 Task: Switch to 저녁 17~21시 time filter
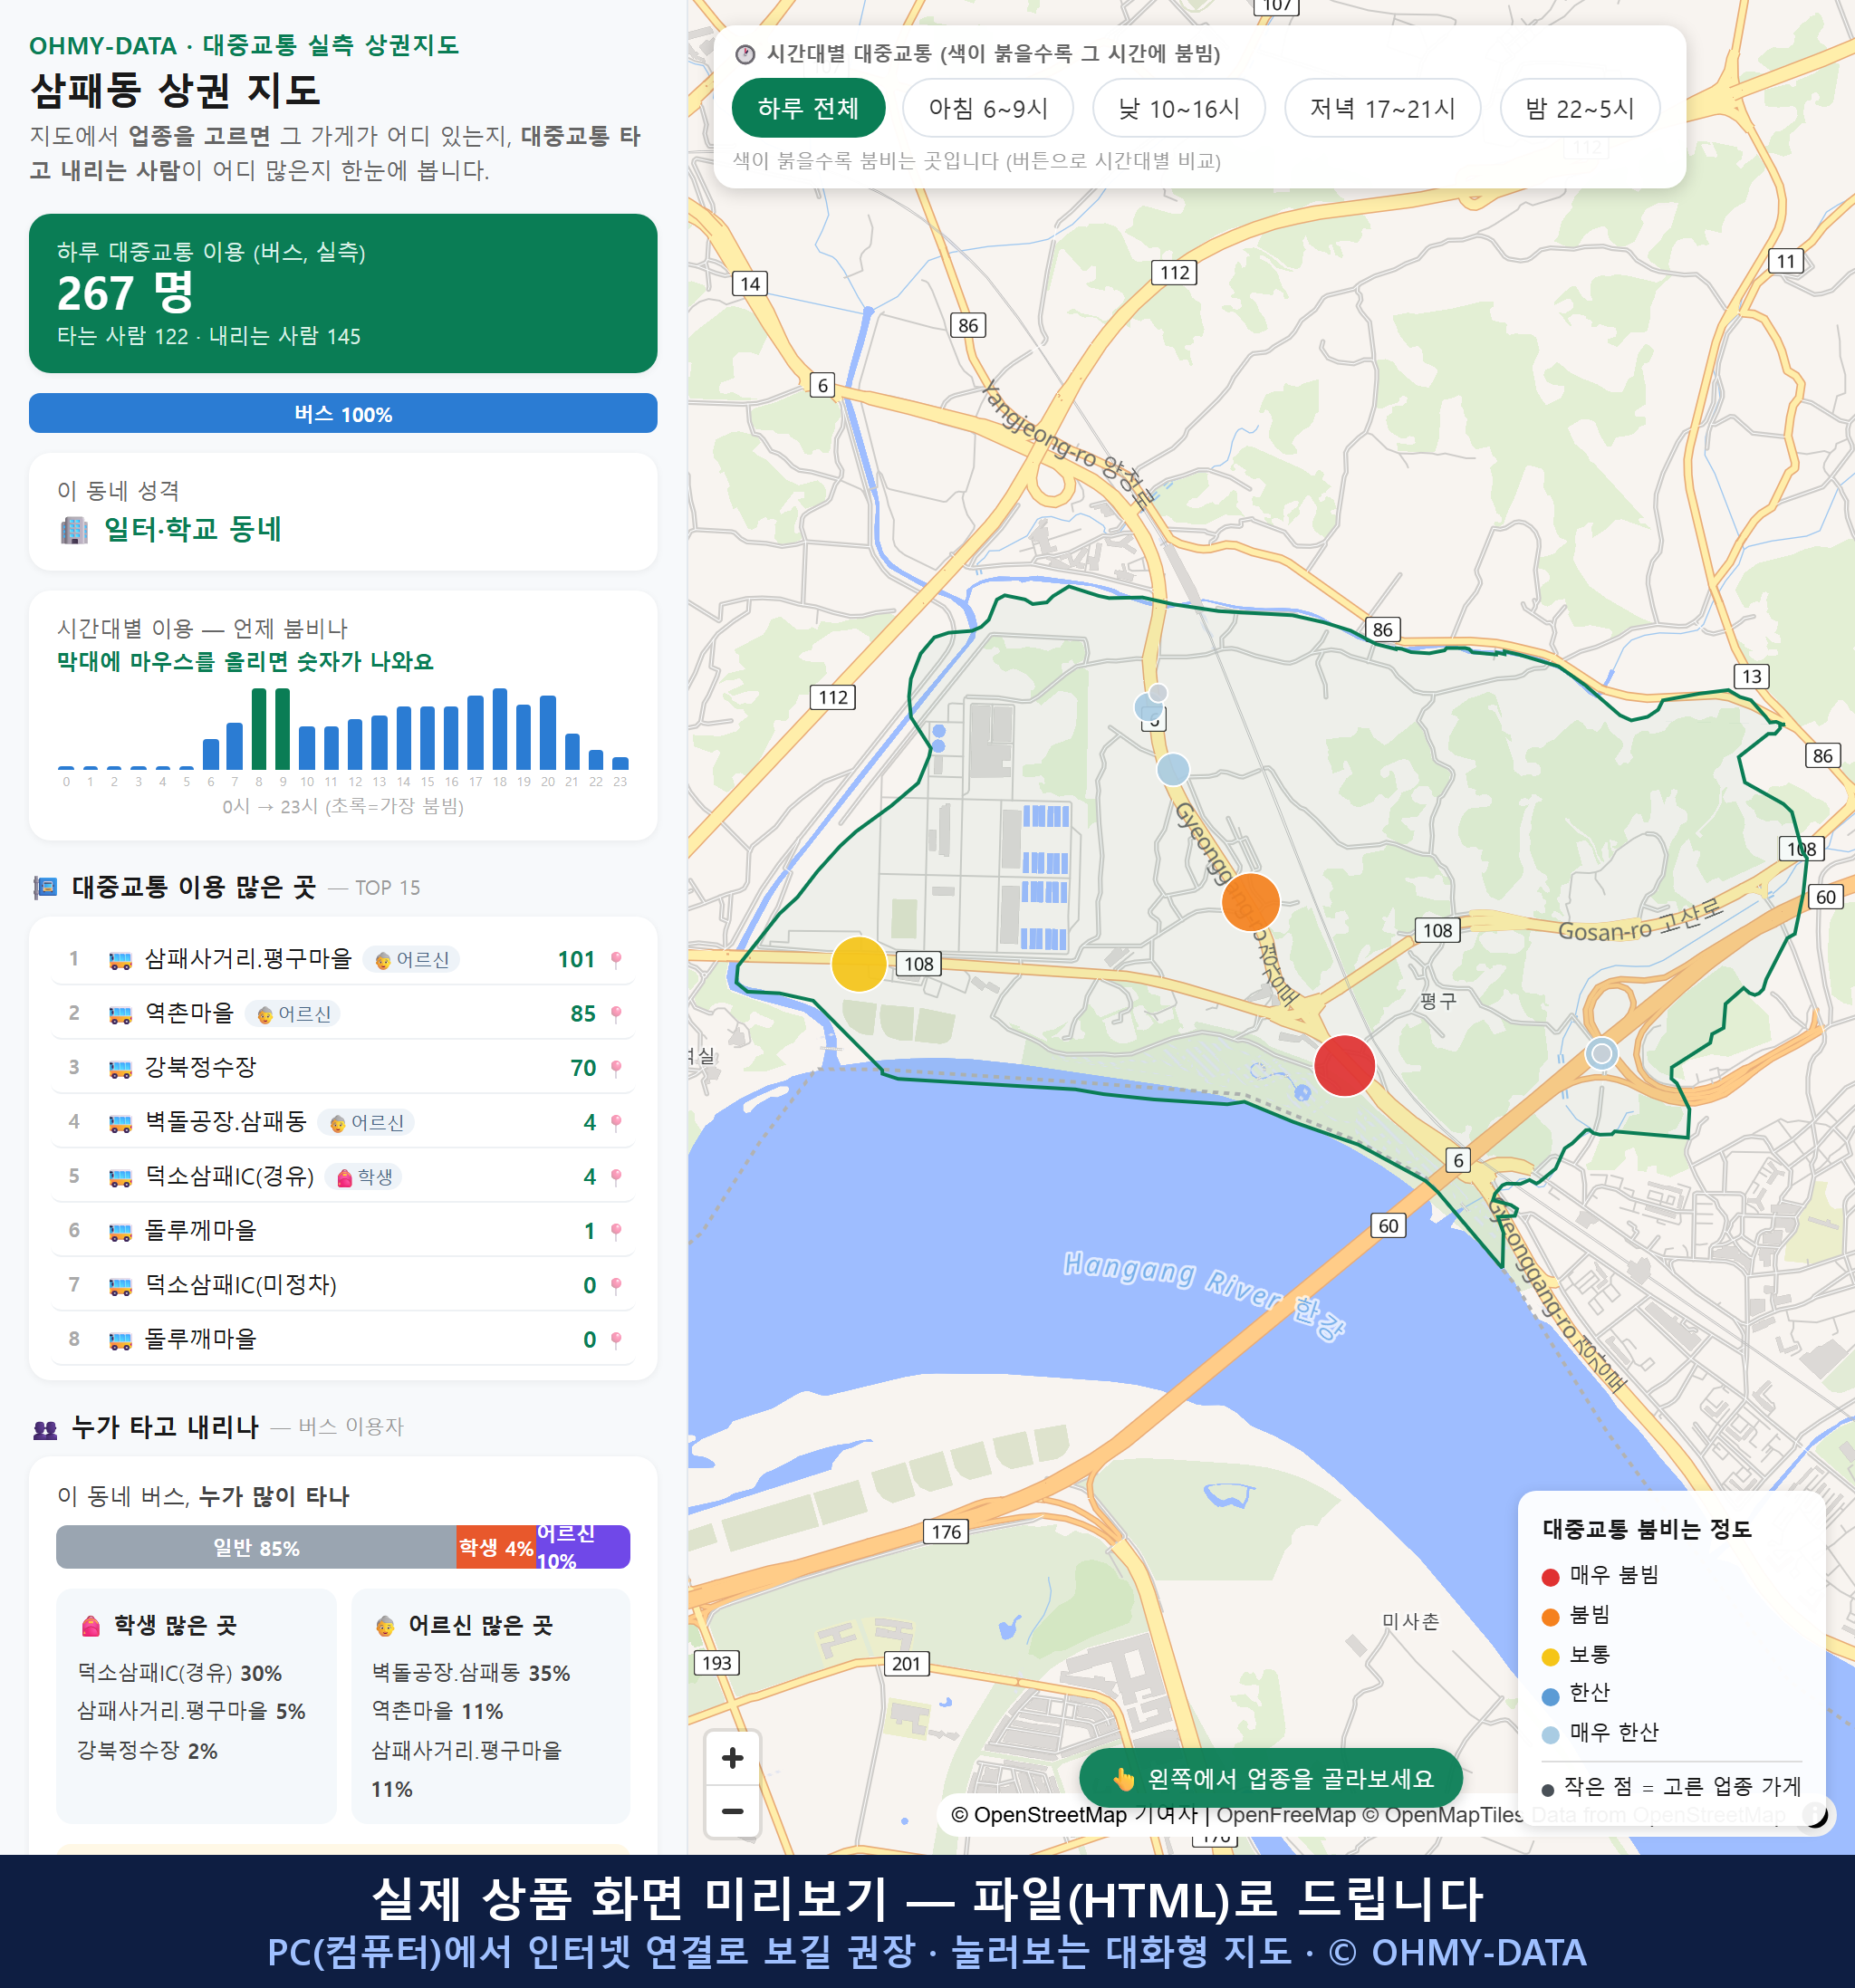[x=1382, y=108]
